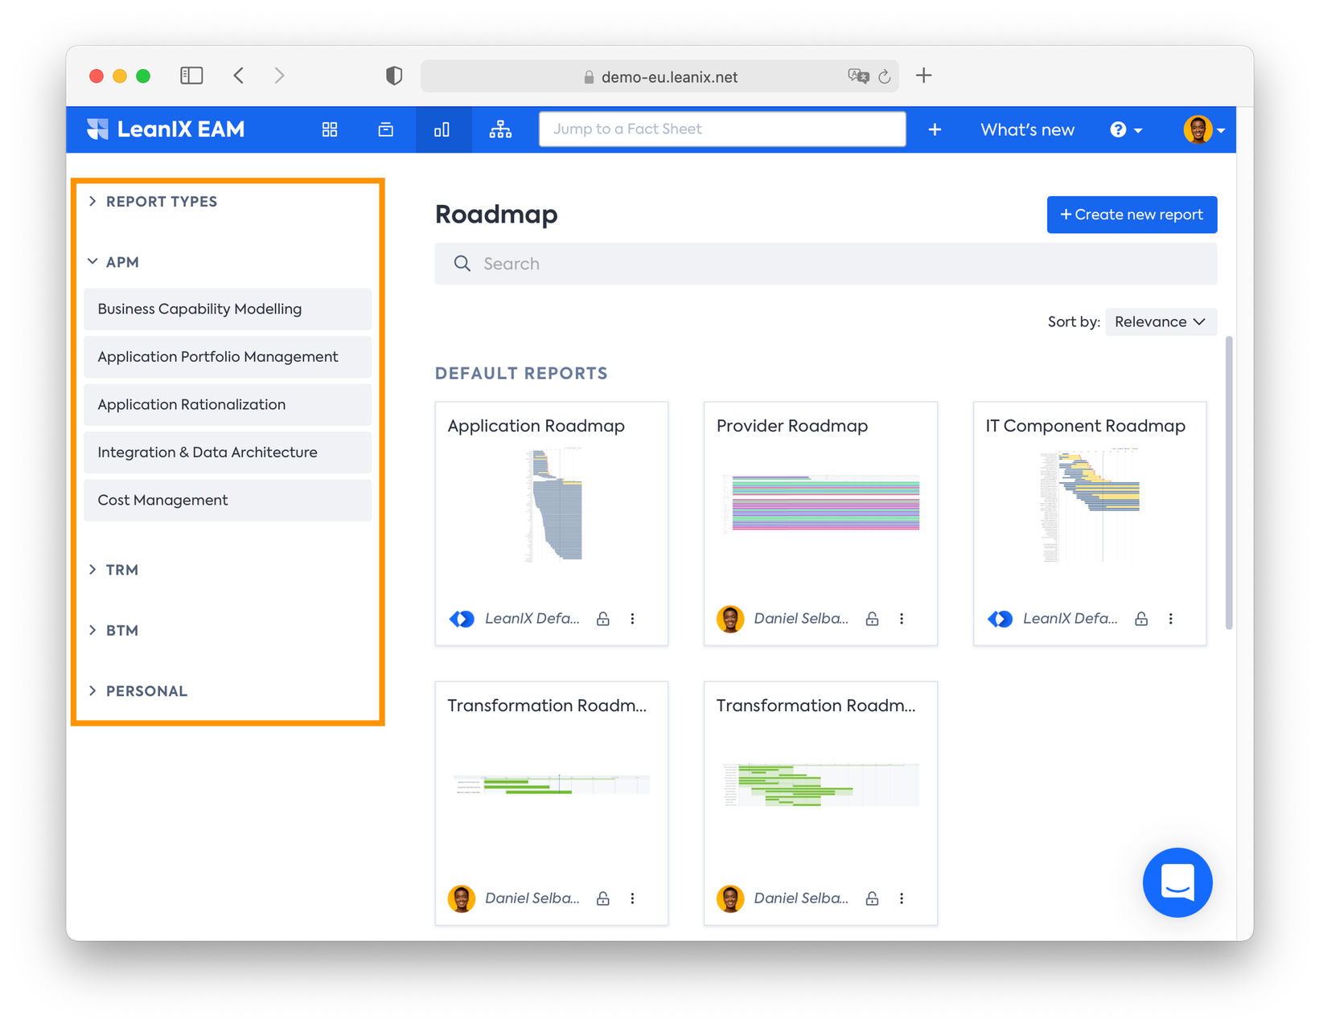Select Integration & Data Architecture
Viewport: 1319px width, 1027px height.
(228, 452)
